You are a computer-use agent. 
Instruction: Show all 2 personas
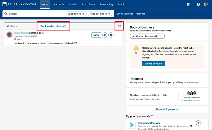click(167, 109)
